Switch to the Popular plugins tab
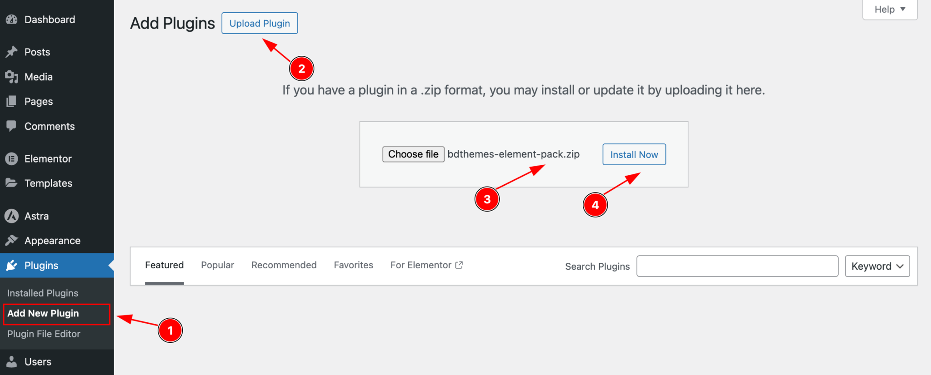The height and width of the screenshot is (375, 931). (217, 265)
